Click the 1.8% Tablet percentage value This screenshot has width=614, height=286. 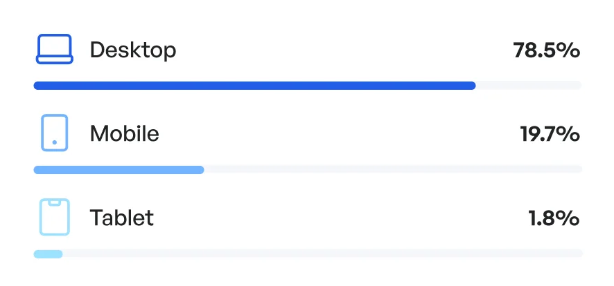tap(554, 218)
